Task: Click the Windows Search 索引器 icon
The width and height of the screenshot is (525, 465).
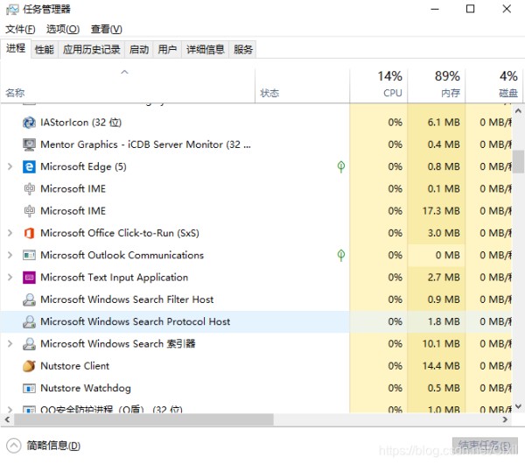Action: [29, 344]
